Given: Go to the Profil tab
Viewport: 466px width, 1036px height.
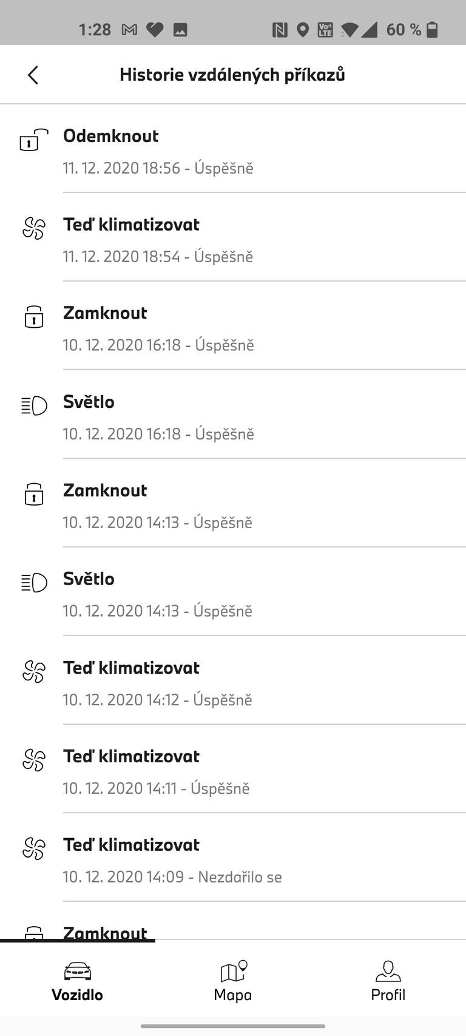Looking at the screenshot, I should [x=388, y=980].
